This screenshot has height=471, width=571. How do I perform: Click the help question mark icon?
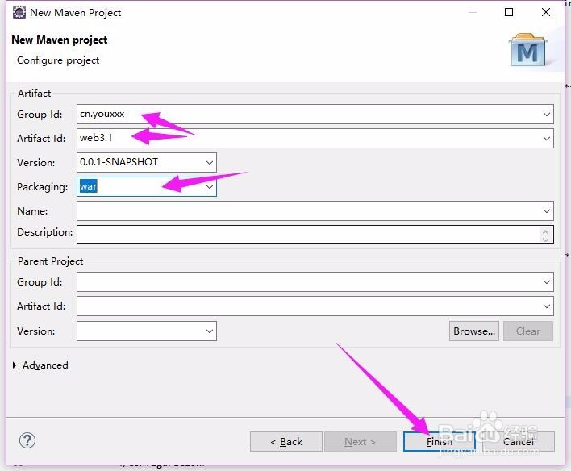(x=27, y=441)
